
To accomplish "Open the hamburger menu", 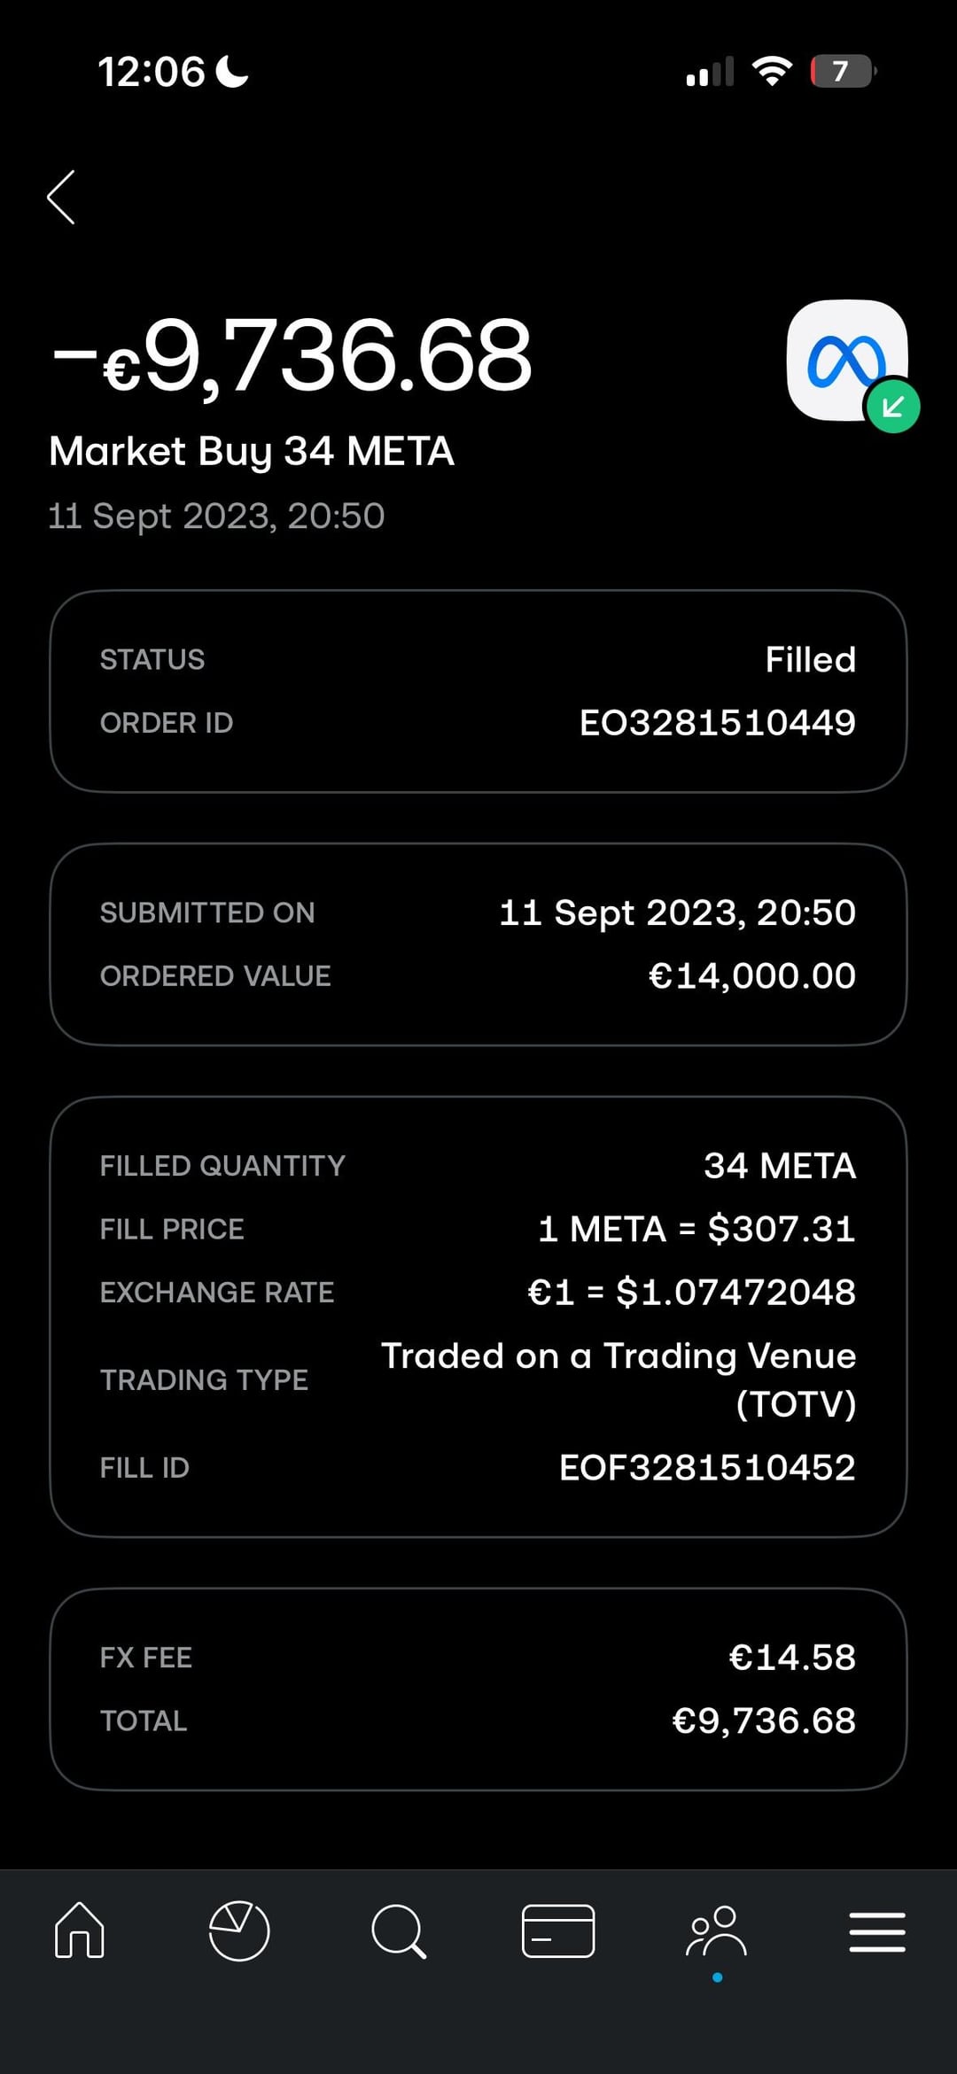I will [877, 1931].
